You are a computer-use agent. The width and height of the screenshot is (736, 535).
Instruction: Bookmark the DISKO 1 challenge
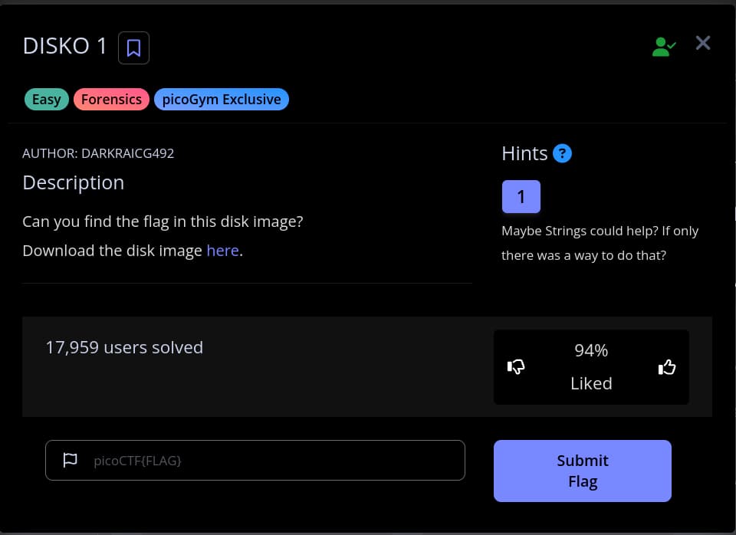[x=133, y=48]
